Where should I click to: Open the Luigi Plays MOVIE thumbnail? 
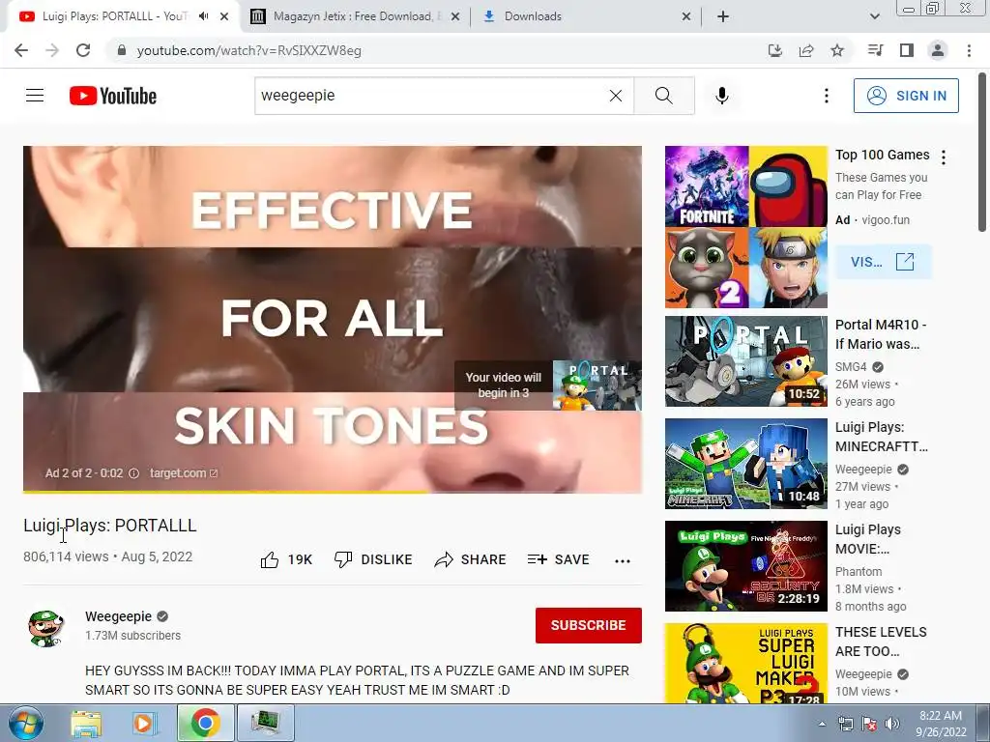coord(745,566)
